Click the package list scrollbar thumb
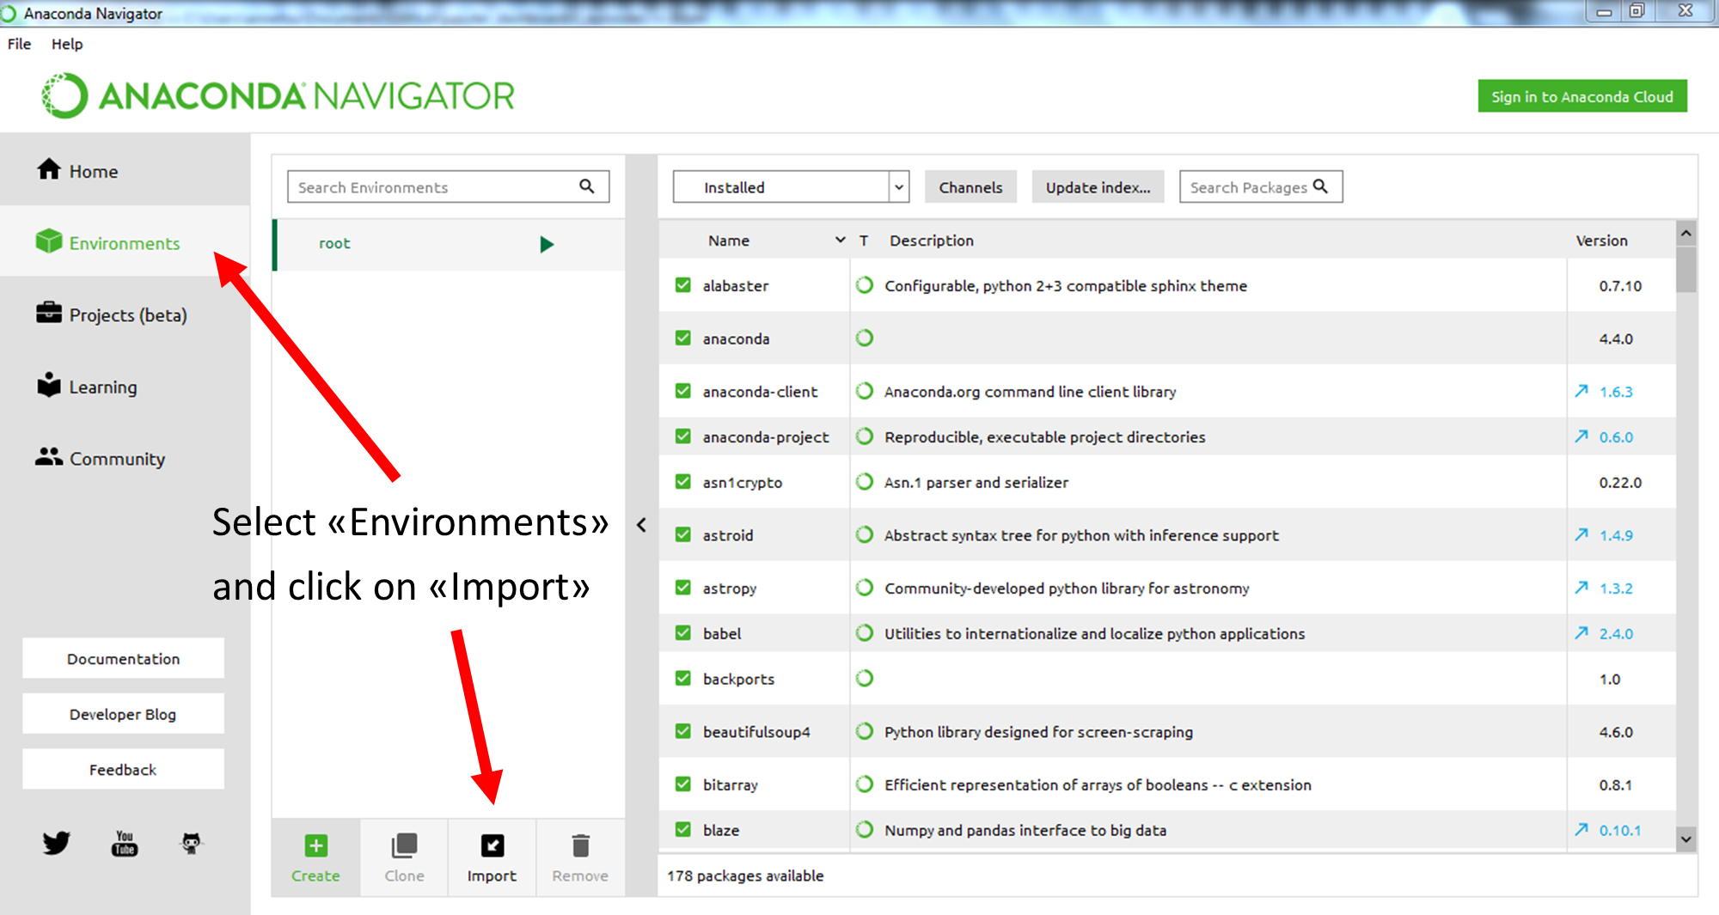Image resolution: width=1719 pixels, height=915 pixels. [x=1686, y=269]
